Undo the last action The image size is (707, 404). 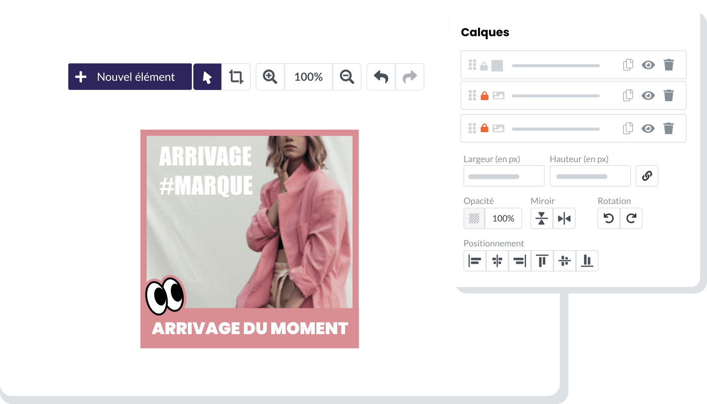click(381, 76)
